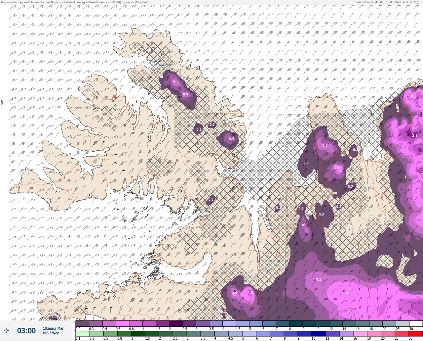
Task: Select the bright red swatch labeled 30, bottom legend row
Action: pyautogui.click(x=416, y=334)
